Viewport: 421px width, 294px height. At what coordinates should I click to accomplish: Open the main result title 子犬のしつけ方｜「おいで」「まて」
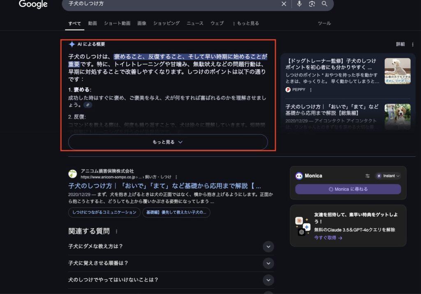pos(164,186)
